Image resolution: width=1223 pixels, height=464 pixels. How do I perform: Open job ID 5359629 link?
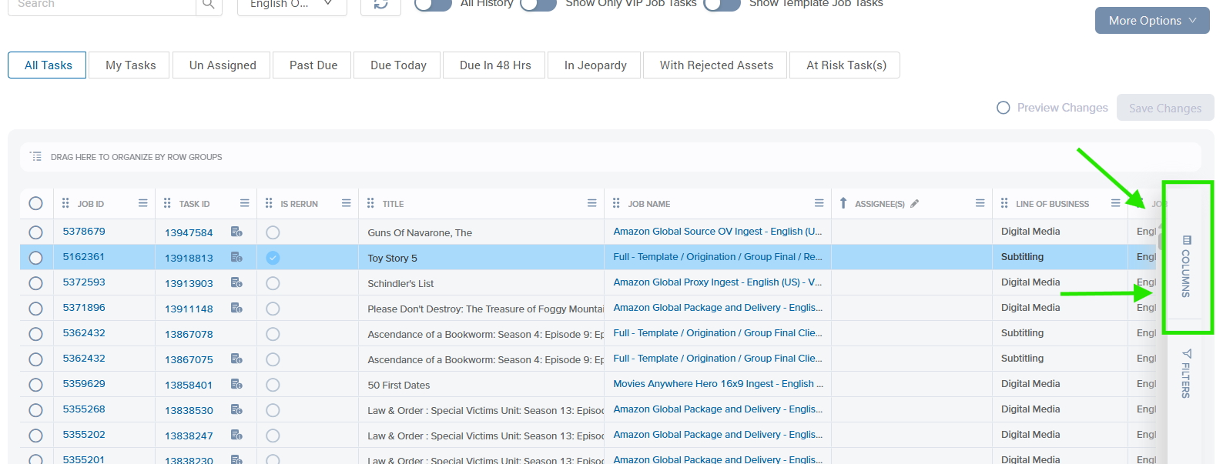click(x=84, y=383)
